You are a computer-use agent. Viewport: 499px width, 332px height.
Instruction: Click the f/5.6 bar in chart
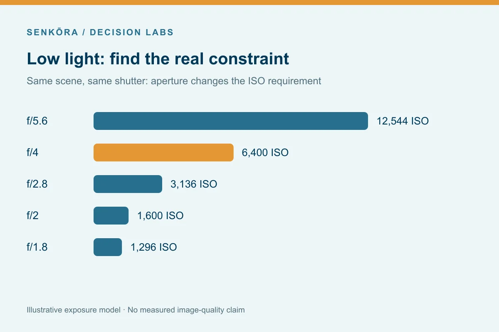point(231,121)
